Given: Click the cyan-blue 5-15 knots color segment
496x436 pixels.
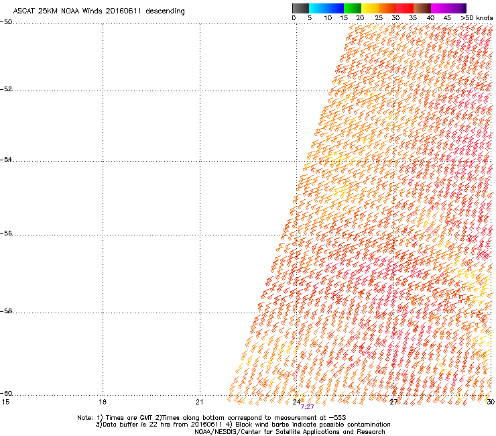Looking at the screenshot, I should (x=326, y=8).
